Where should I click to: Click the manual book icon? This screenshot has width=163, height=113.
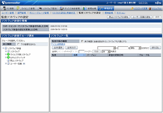(150, 8)
